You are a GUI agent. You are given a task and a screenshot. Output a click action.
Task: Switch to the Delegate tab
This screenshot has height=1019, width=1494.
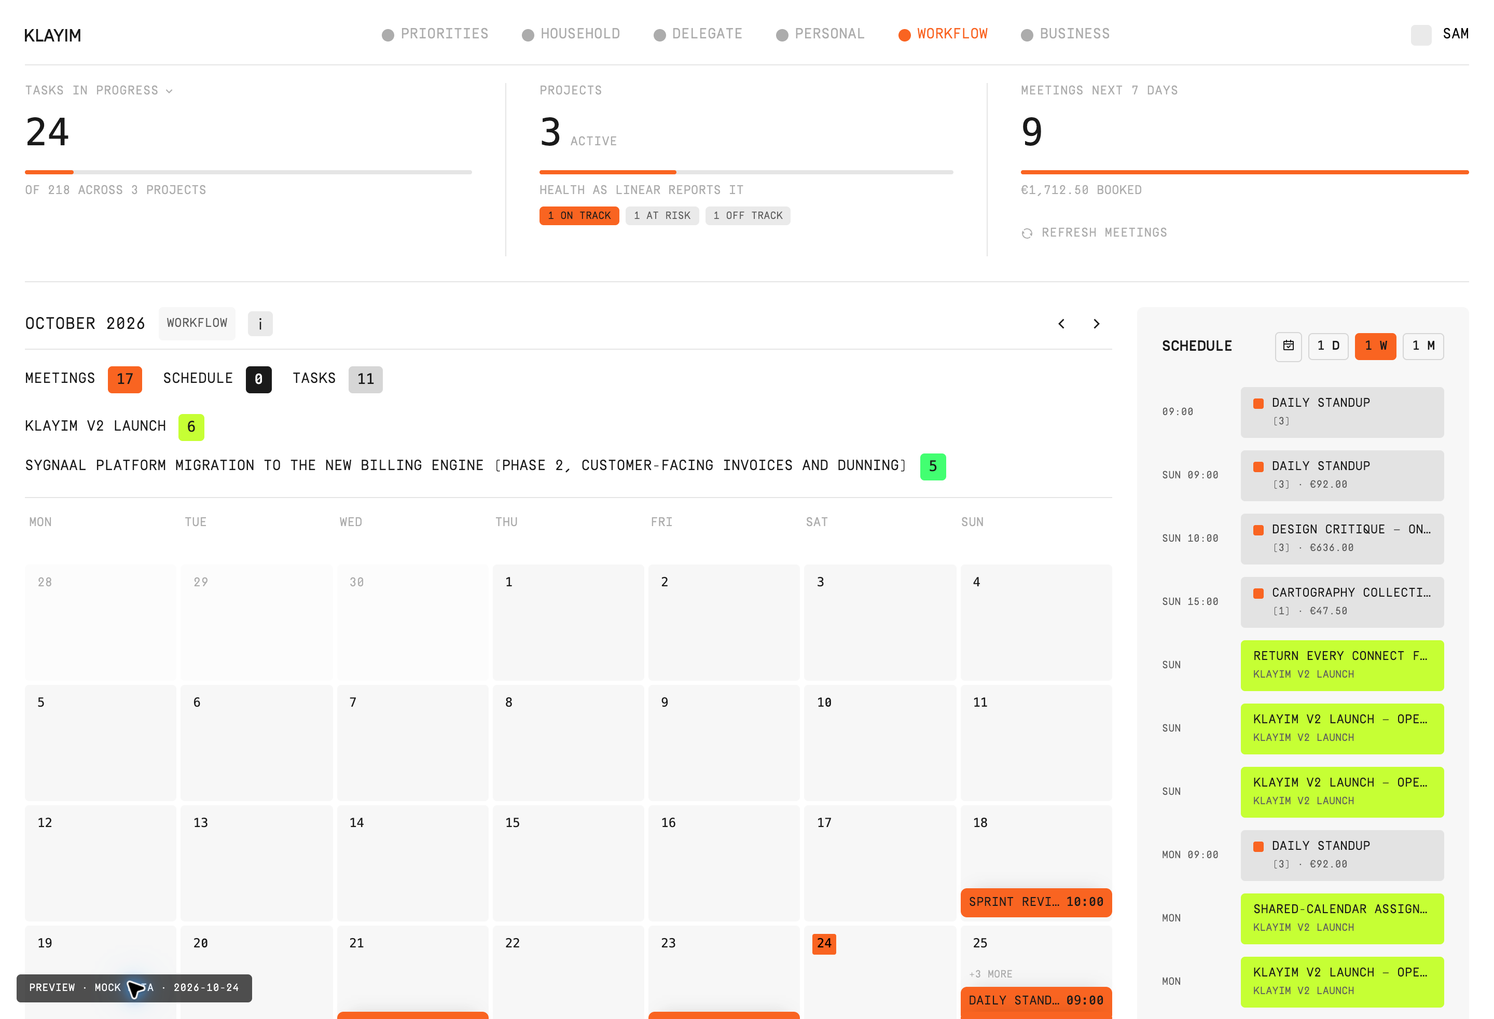(x=698, y=34)
